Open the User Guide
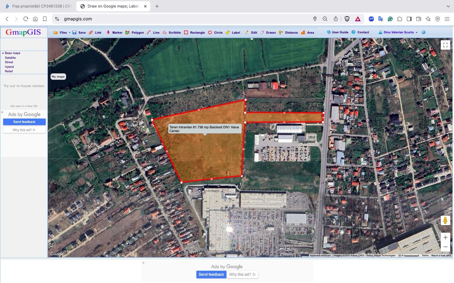The width and height of the screenshot is (454, 283). click(340, 32)
